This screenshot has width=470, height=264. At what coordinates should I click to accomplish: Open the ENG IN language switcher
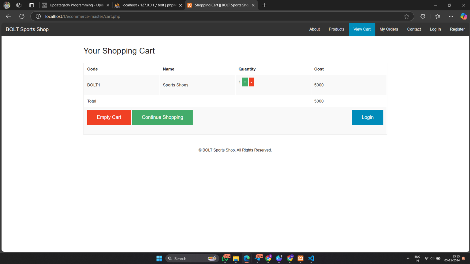click(417, 258)
